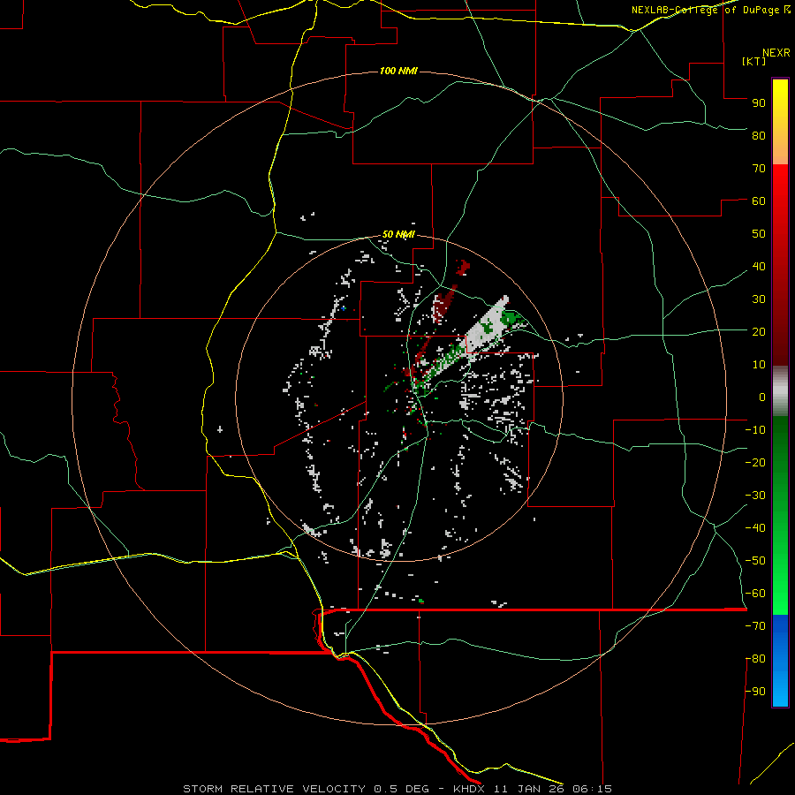Click the 0 value on the velocity scale
795x795 pixels.
(762, 397)
